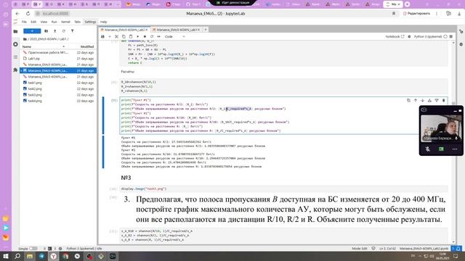
Task: Open the File Browser sidebar icon
Action: (15, 31)
